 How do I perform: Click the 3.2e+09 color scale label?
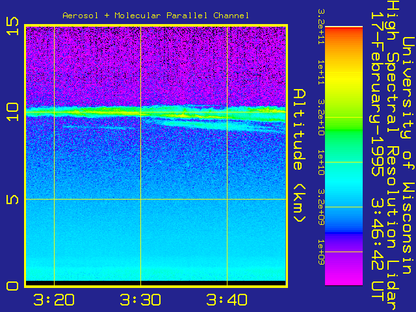click(x=321, y=207)
